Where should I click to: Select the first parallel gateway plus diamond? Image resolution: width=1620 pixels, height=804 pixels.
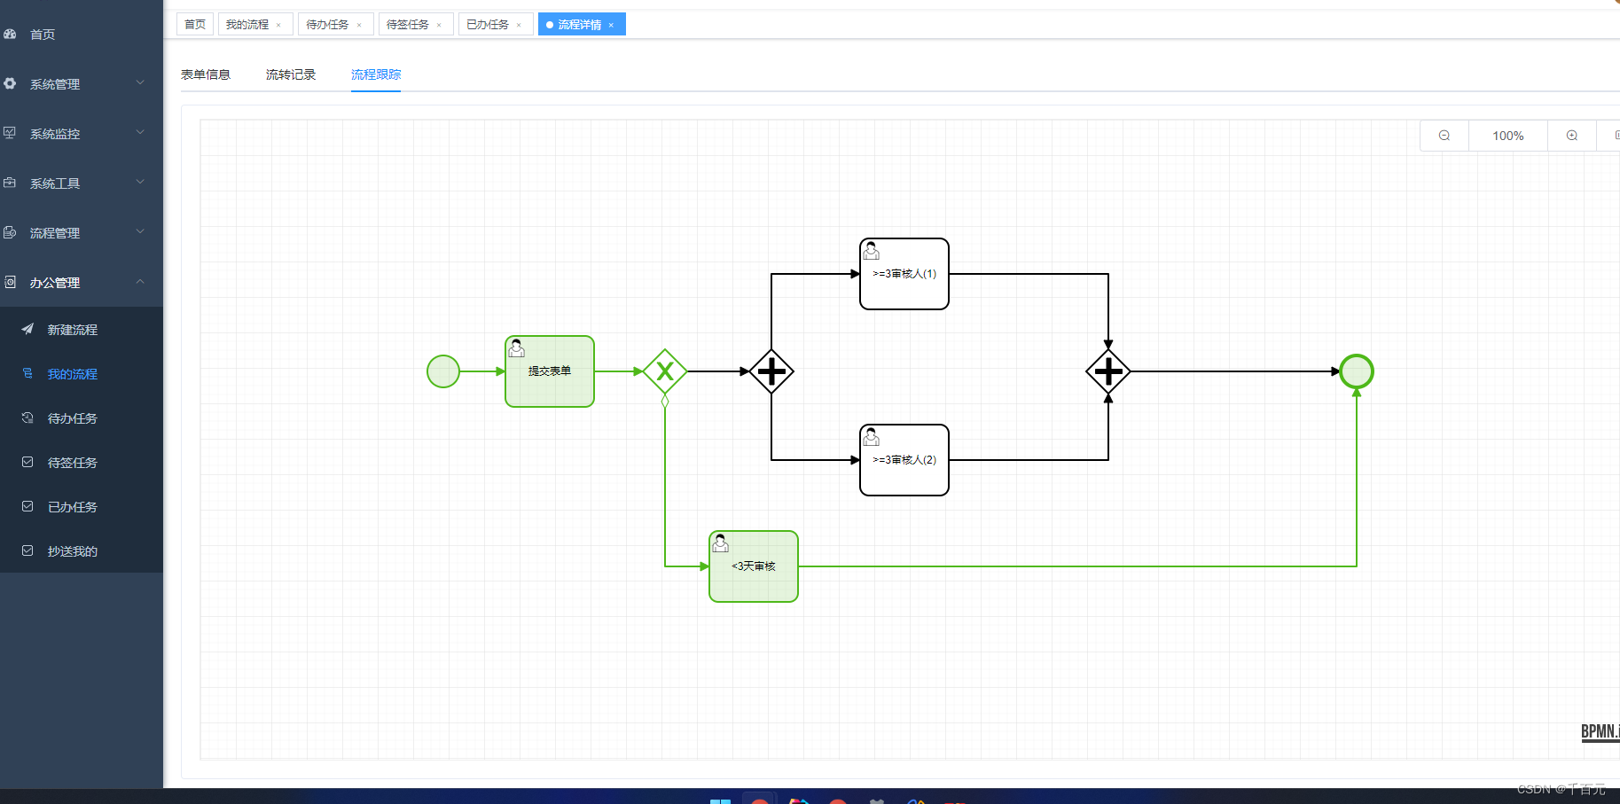(771, 371)
